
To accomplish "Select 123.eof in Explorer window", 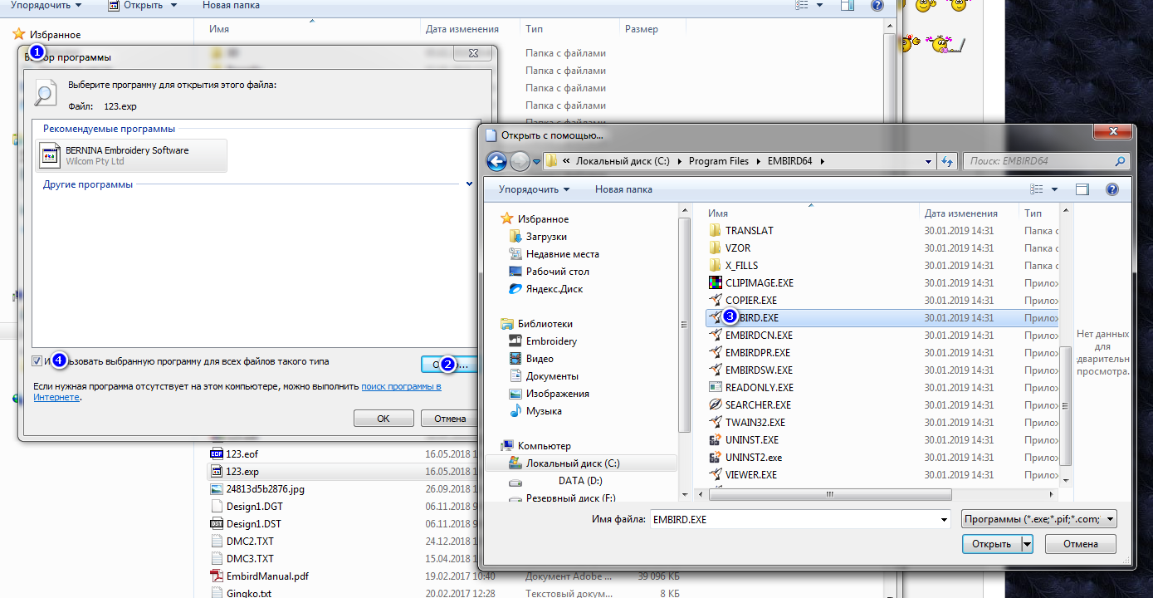I will 242,454.
